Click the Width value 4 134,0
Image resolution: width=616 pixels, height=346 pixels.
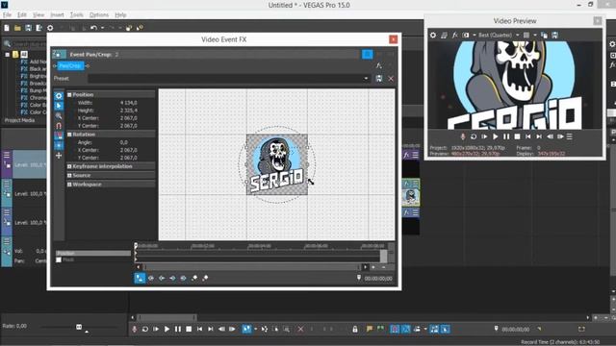[128, 103]
